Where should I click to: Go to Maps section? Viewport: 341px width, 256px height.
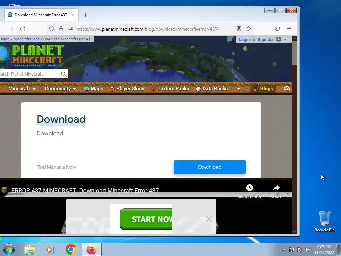tap(94, 89)
